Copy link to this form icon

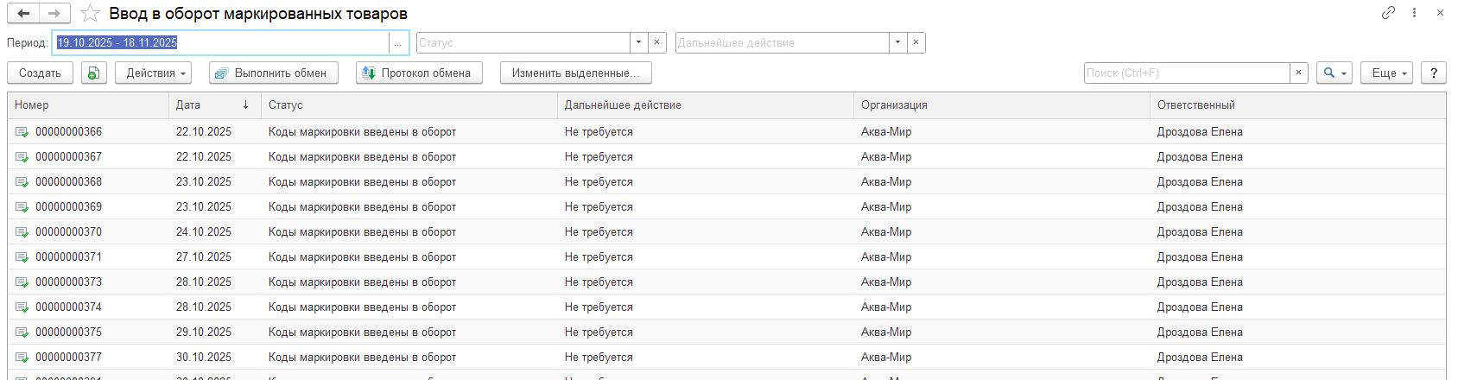point(1389,13)
